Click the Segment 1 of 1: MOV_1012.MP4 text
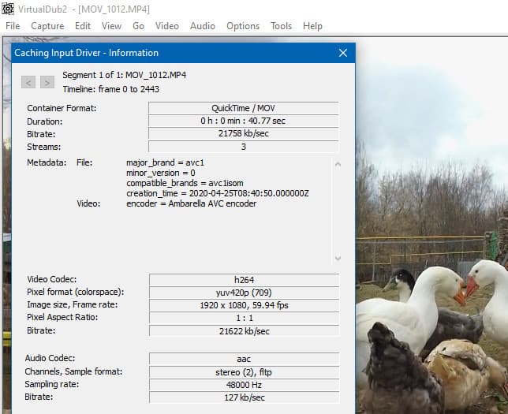The height and width of the screenshot is (414, 508). [125, 75]
